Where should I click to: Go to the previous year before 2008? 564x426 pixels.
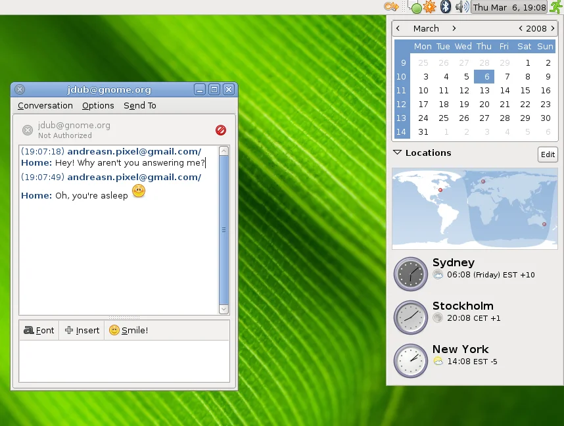pyautogui.click(x=521, y=28)
